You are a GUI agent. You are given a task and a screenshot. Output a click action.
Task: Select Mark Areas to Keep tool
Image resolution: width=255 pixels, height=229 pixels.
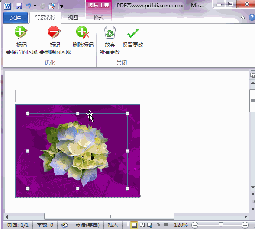(22, 41)
